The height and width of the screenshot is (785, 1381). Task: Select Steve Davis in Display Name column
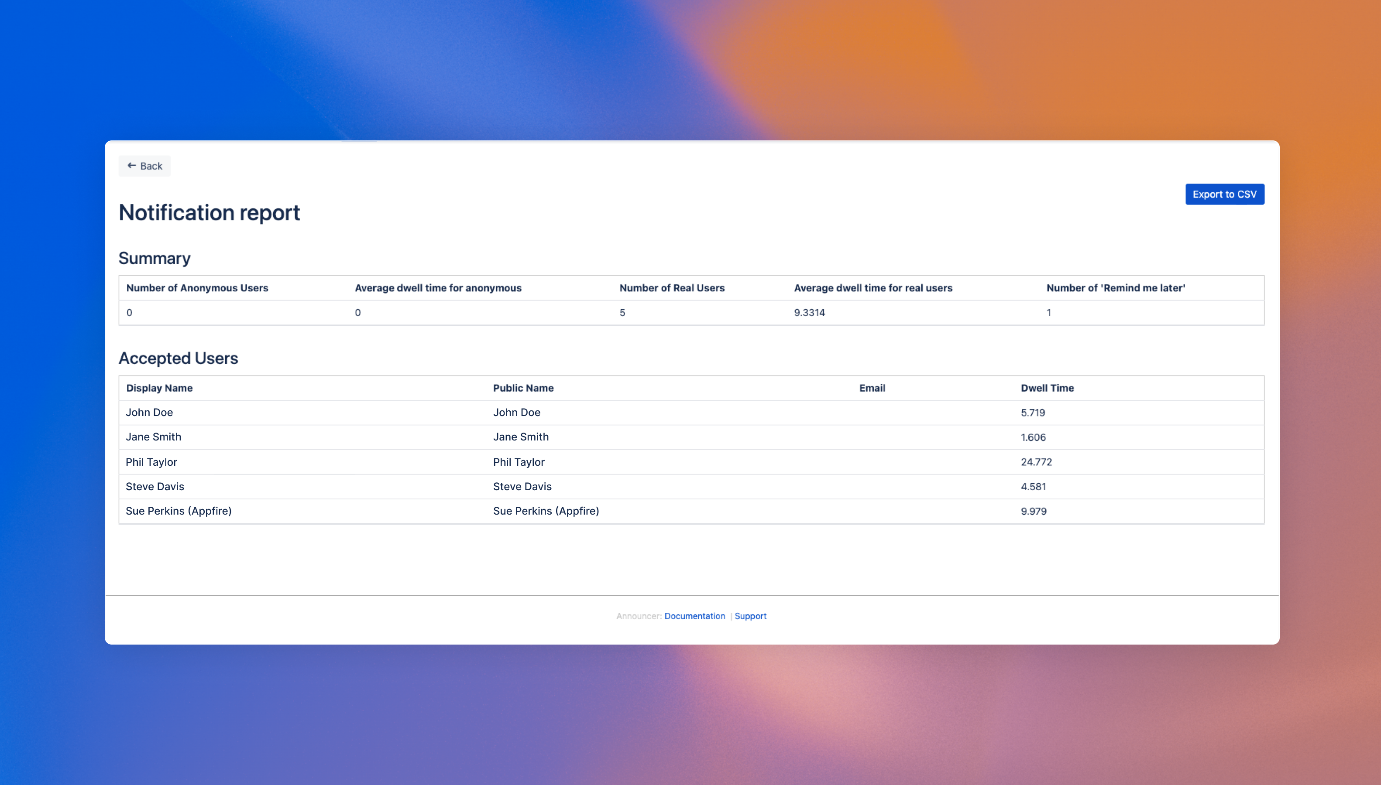point(155,486)
